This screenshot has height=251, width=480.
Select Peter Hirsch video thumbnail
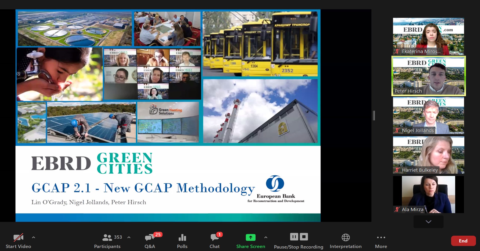click(428, 76)
